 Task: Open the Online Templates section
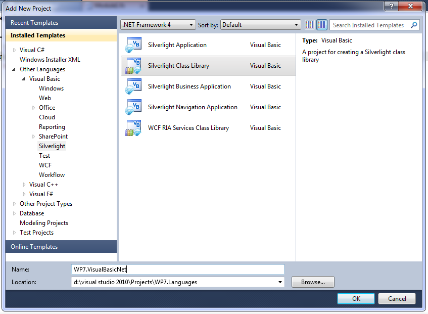61,247
